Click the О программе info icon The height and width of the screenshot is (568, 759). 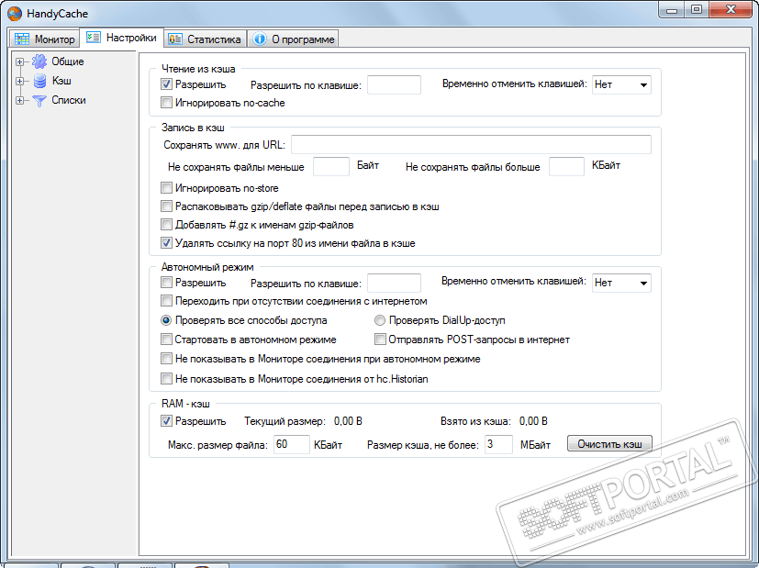click(260, 39)
